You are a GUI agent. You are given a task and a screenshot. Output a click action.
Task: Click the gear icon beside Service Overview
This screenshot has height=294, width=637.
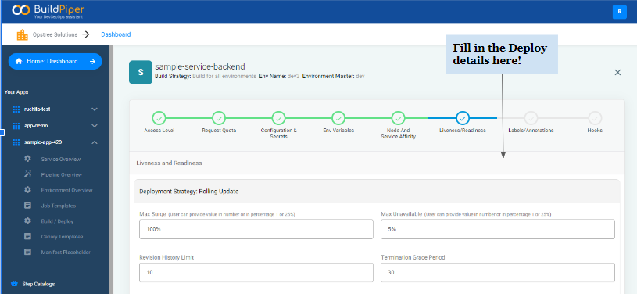click(x=27, y=159)
